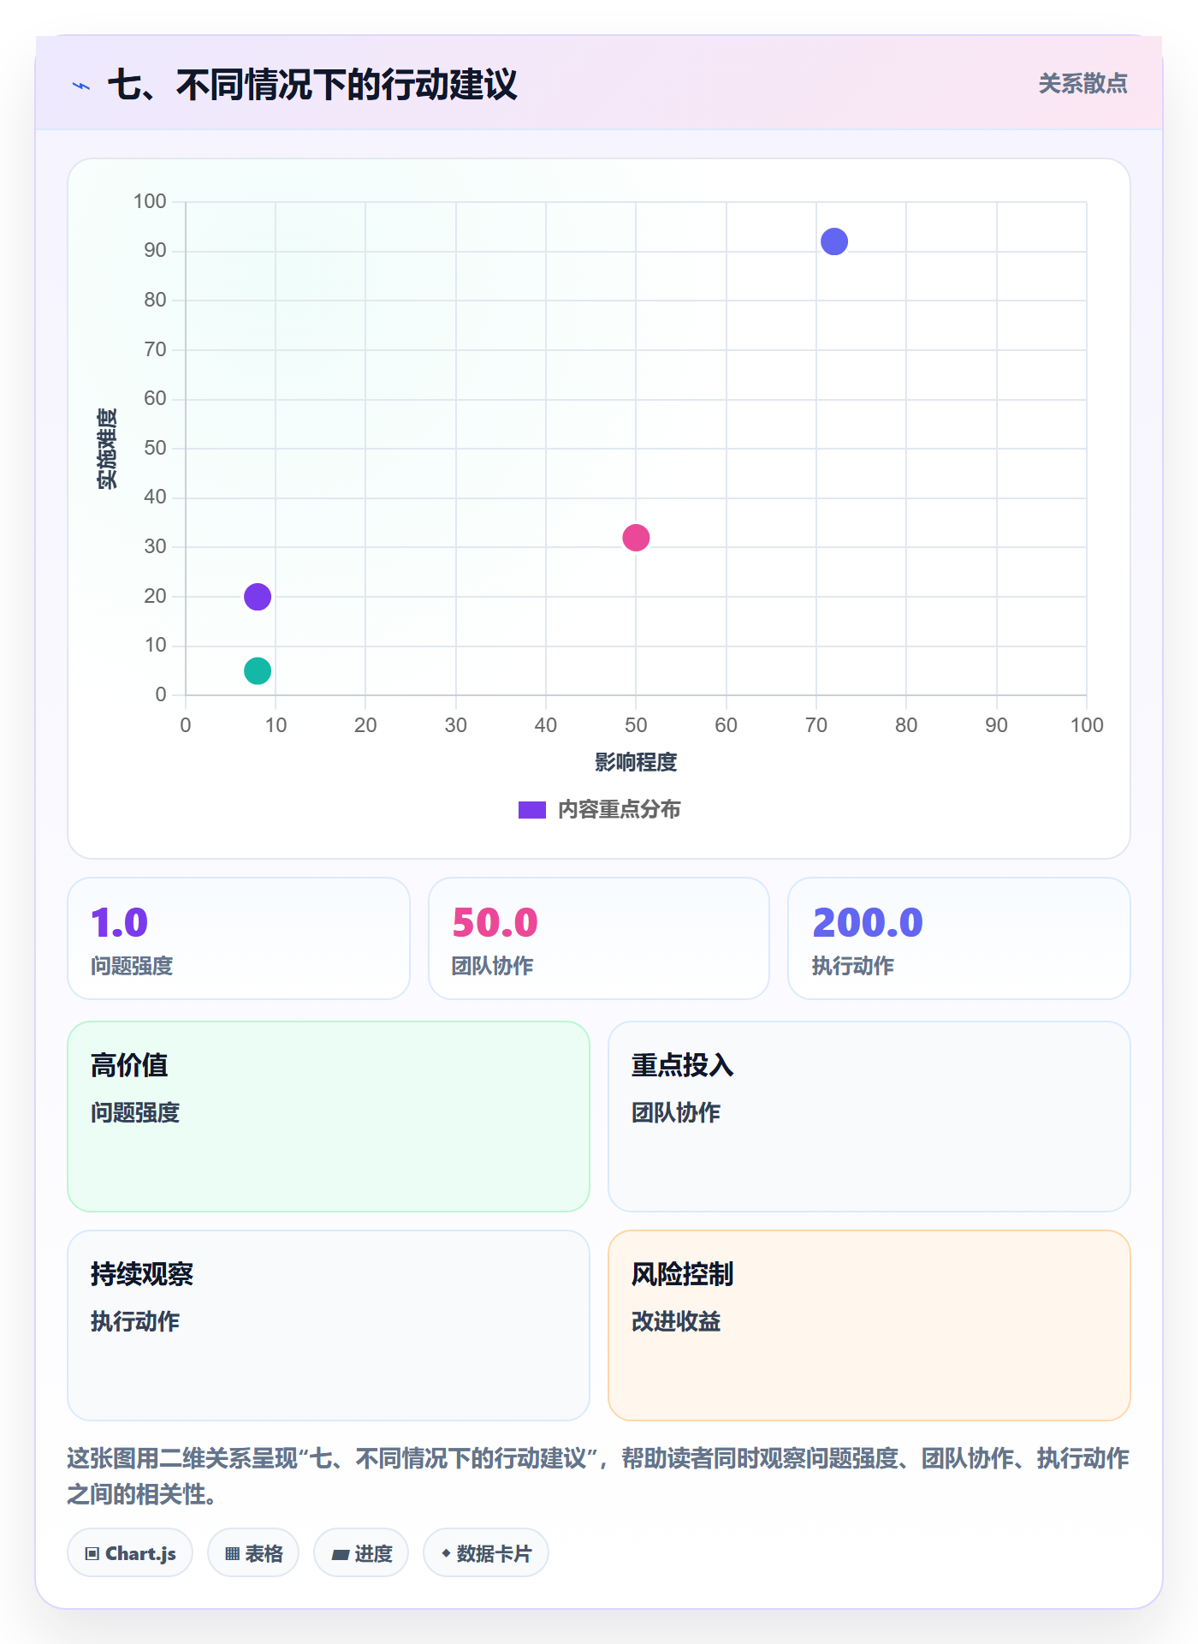Image resolution: width=1198 pixels, height=1644 pixels.
Task: Click the 1.0 stat value
Action: [120, 923]
